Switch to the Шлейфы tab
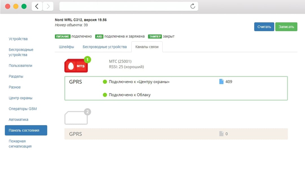The height and width of the screenshot is (174, 305). (67, 47)
